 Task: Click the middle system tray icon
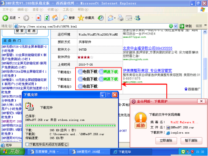pyautogui.click(x=188, y=151)
